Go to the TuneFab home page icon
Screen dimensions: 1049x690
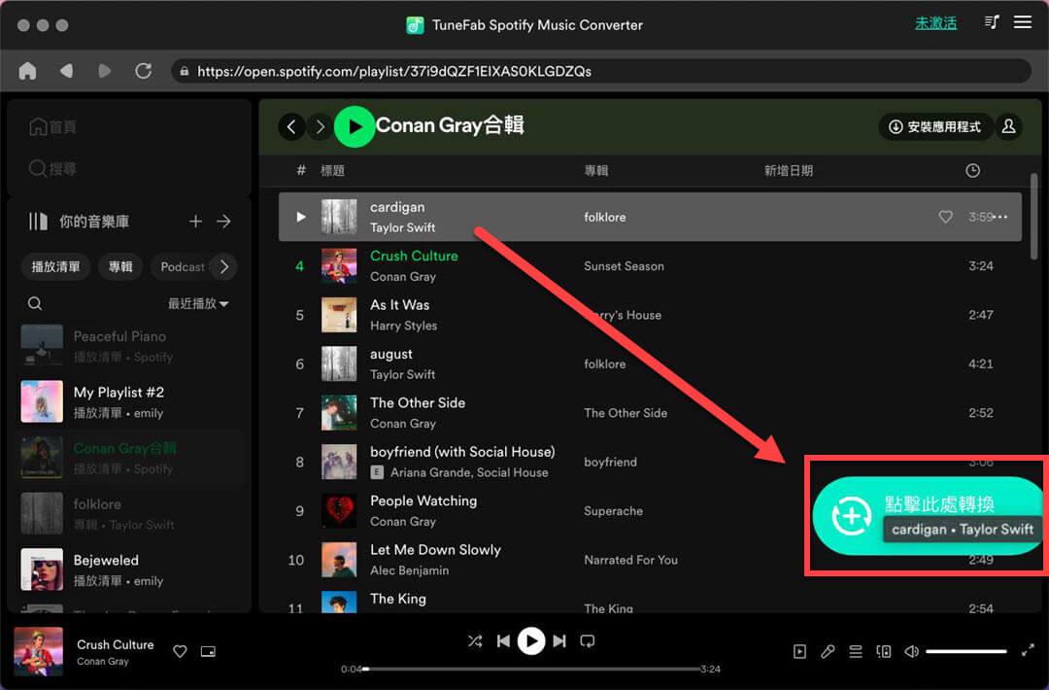[27, 71]
